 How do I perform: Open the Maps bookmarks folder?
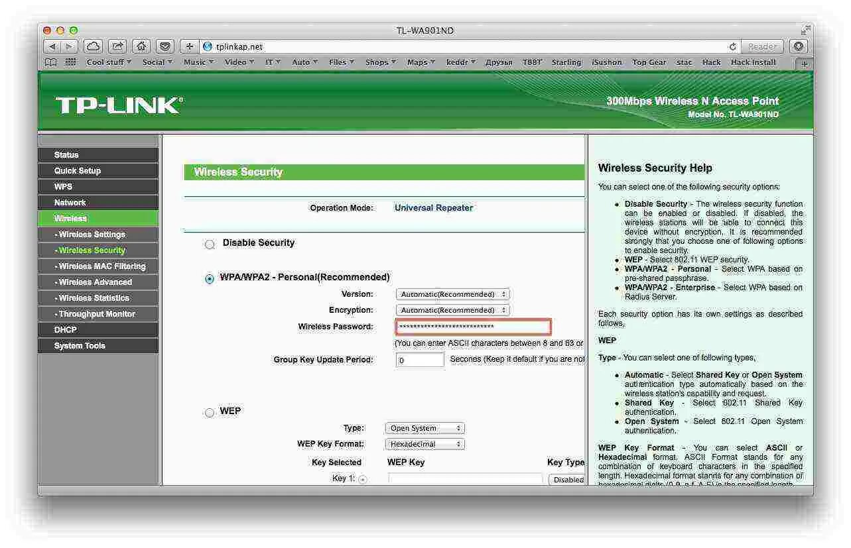click(421, 62)
